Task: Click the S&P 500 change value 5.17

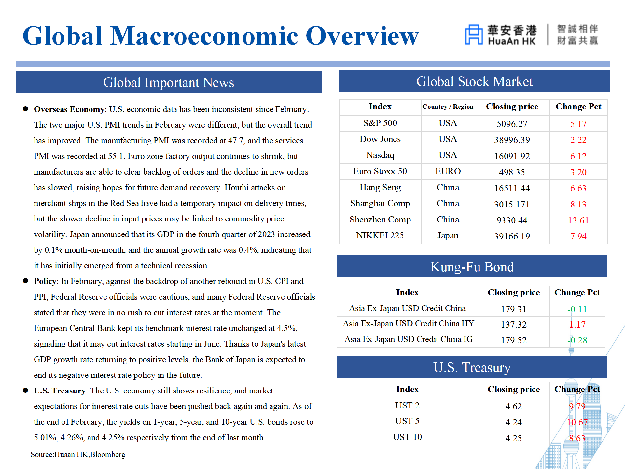Action: [x=578, y=124]
